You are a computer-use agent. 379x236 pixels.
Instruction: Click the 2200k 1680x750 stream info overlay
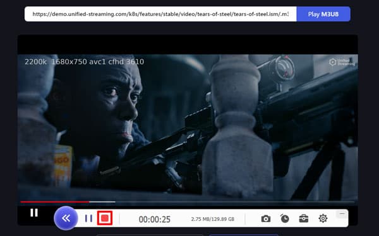click(85, 62)
